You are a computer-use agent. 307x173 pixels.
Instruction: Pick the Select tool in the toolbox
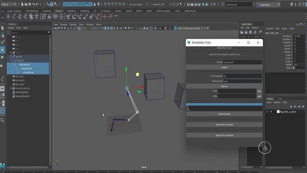click(2, 28)
